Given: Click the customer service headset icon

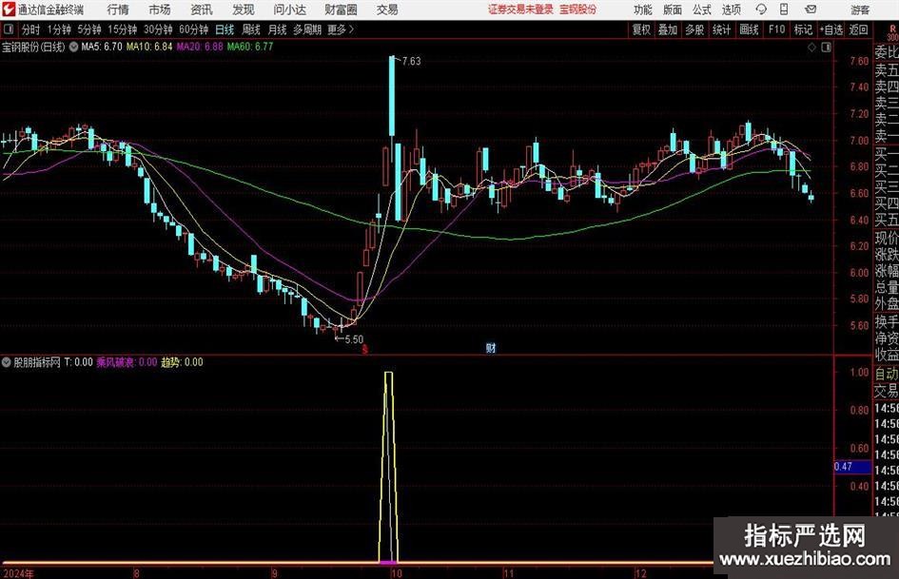Looking at the screenshot, I should [761, 10].
